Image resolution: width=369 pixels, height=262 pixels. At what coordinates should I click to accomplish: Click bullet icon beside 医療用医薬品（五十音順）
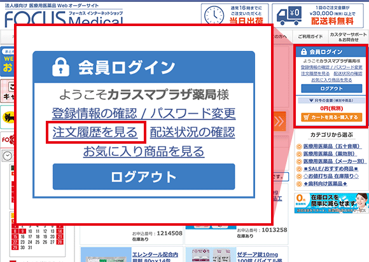299,147
